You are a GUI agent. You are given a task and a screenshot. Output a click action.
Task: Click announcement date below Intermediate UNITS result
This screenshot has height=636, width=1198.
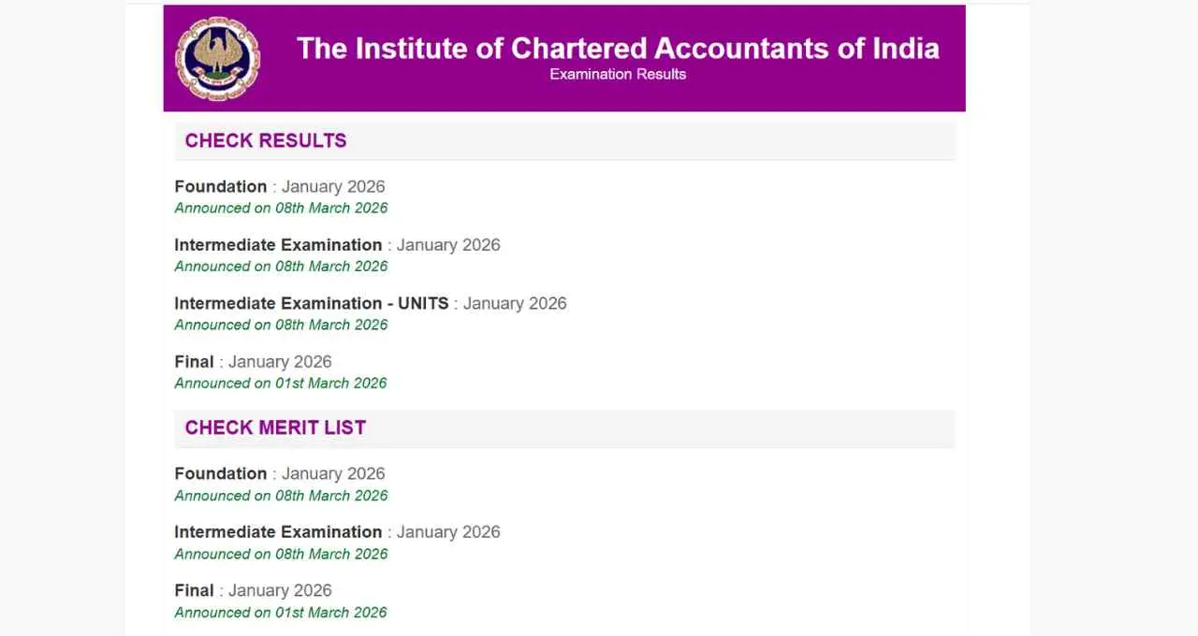(x=281, y=325)
